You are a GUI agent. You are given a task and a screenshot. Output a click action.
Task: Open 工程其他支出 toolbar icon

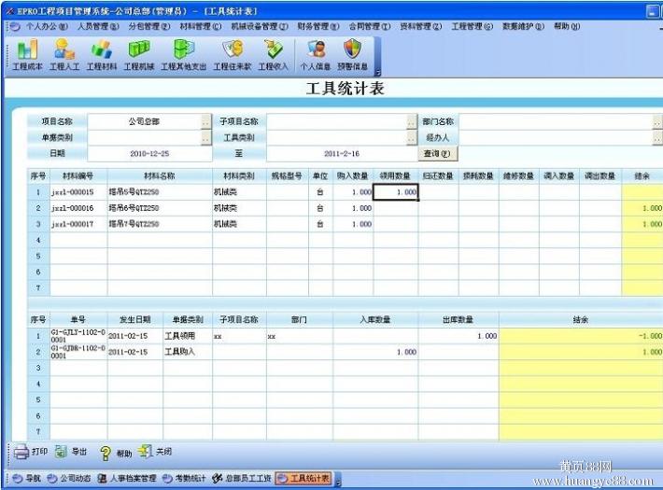(x=184, y=54)
